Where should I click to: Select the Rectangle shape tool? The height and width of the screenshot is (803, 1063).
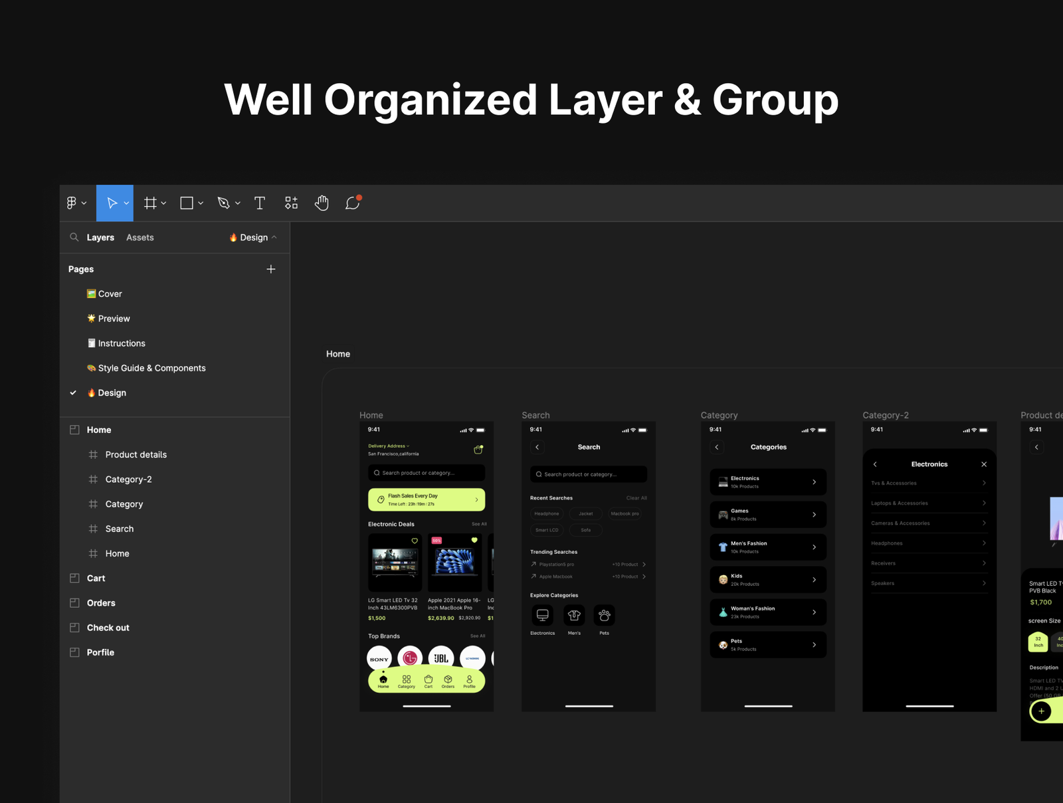pyautogui.click(x=187, y=203)
